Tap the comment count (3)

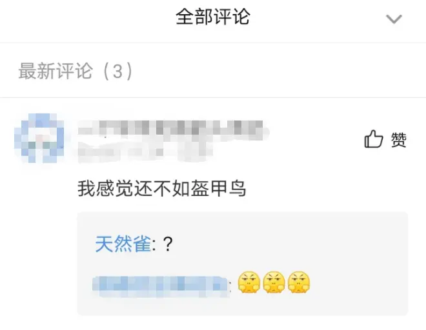pyautogui.click(x=118, y=71)
